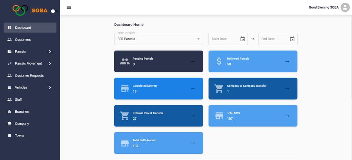This screenshot has height=160, width=352.
Task: Click the Customers people icon
Action: pyautogui.click(x=9, y=40)
